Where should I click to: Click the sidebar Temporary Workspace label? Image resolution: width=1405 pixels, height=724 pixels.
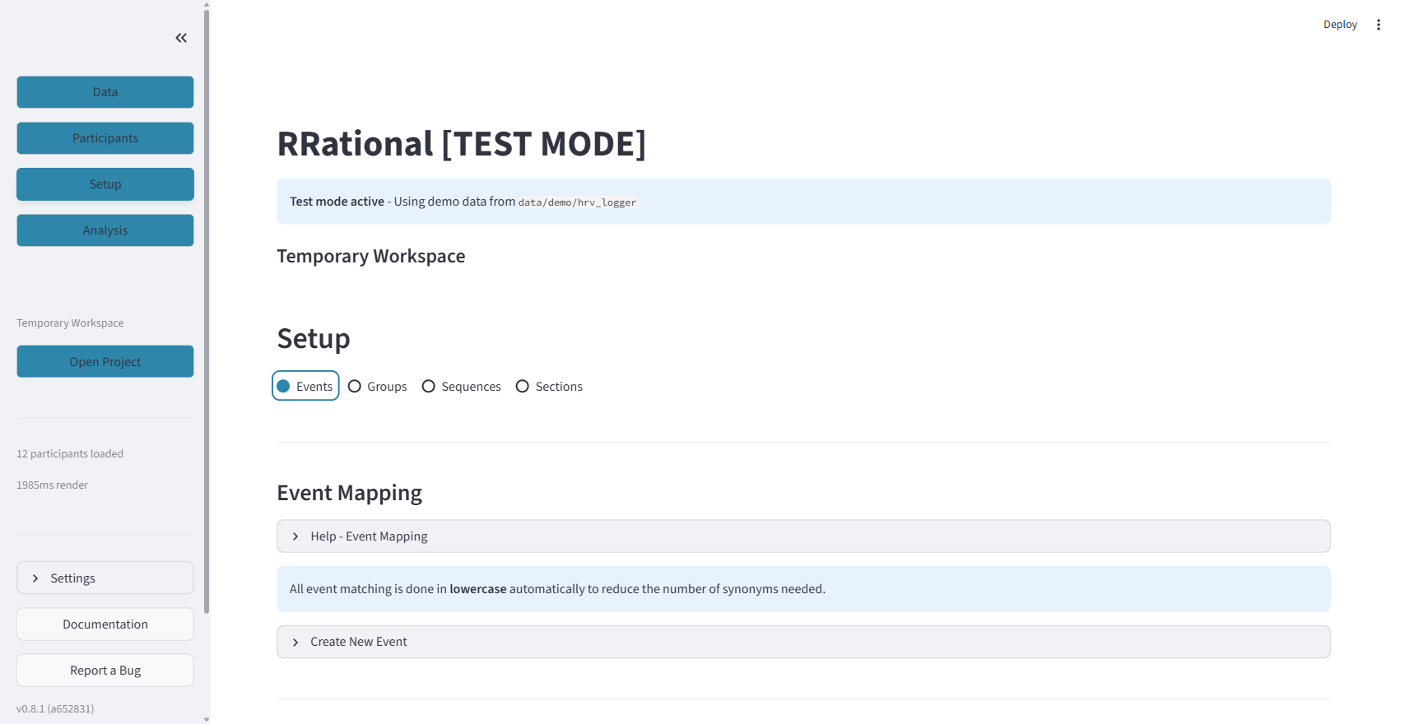coord(70,323)
